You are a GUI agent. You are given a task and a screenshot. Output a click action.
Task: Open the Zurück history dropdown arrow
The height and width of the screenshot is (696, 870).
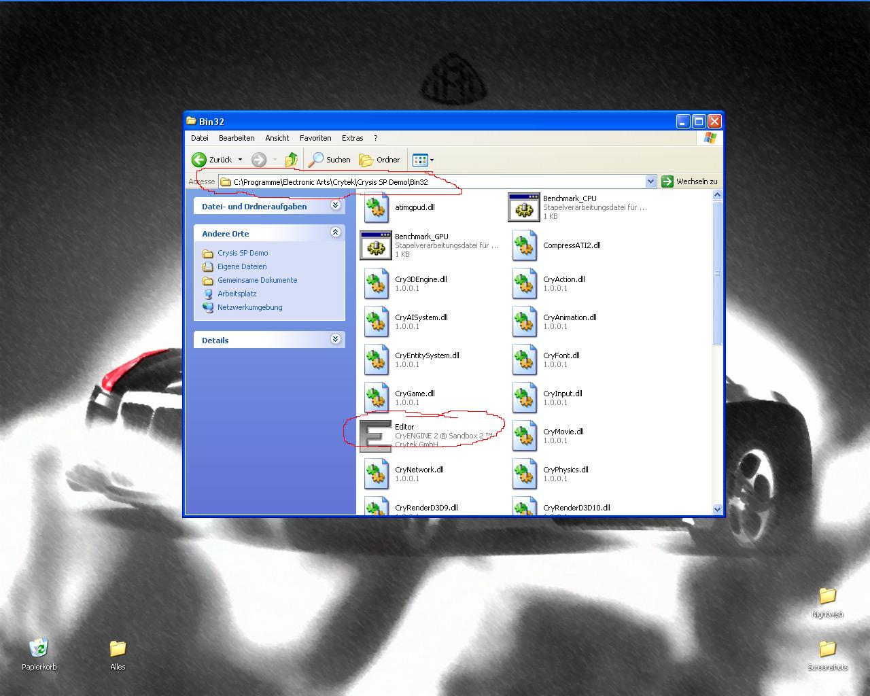point(240,160)
